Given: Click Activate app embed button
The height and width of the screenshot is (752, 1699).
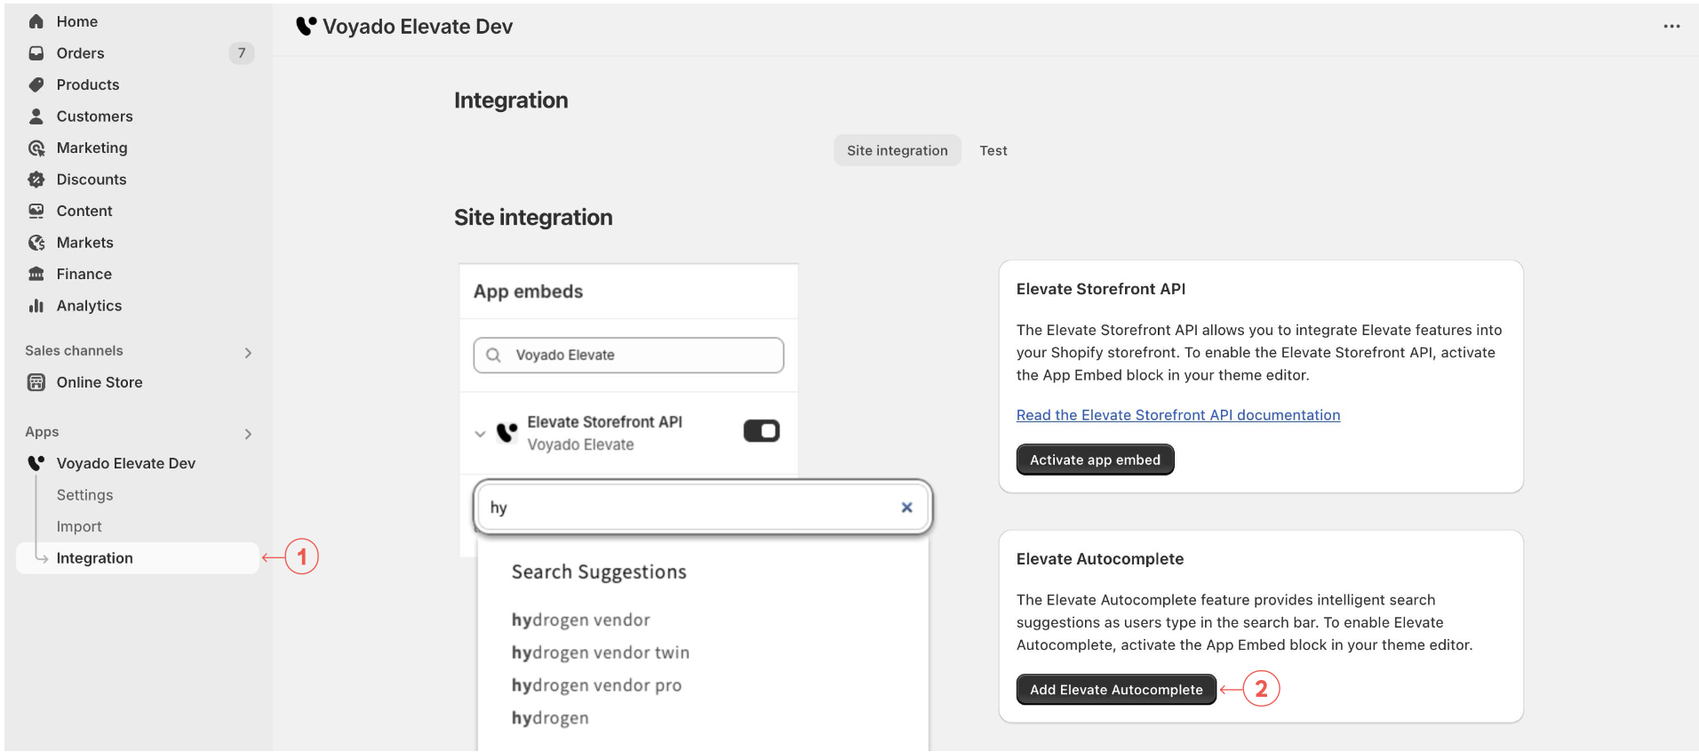Looking at the screenshot, I should coord(1095,460).
